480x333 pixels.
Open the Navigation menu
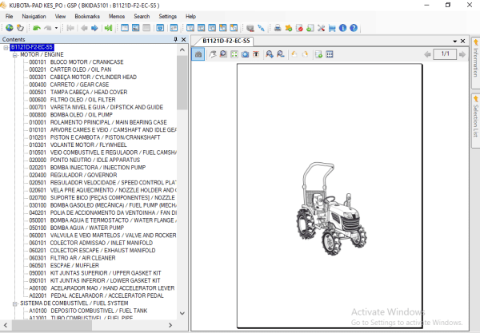[34, 17]
